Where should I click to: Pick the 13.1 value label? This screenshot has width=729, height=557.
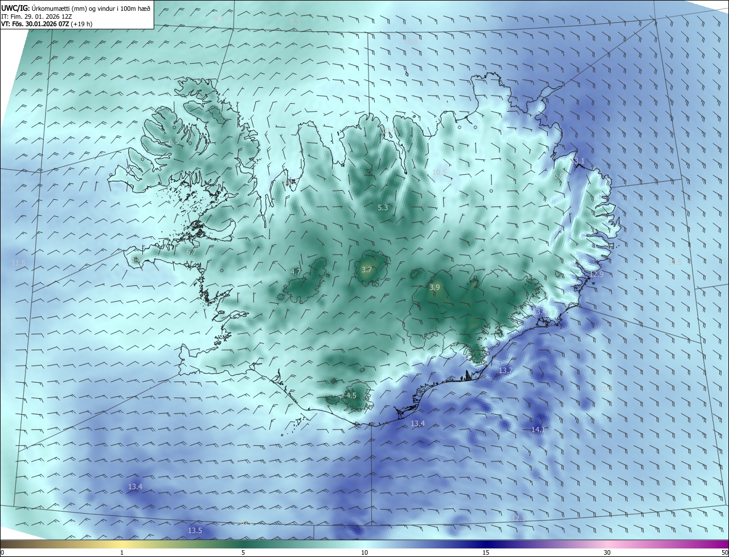[x=578, y=161]
